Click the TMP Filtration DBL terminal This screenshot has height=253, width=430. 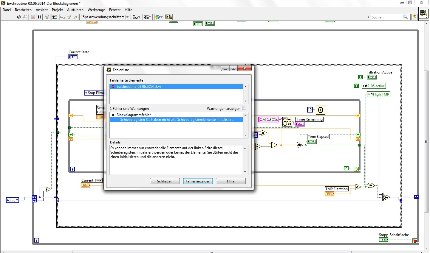coord(330,194)
